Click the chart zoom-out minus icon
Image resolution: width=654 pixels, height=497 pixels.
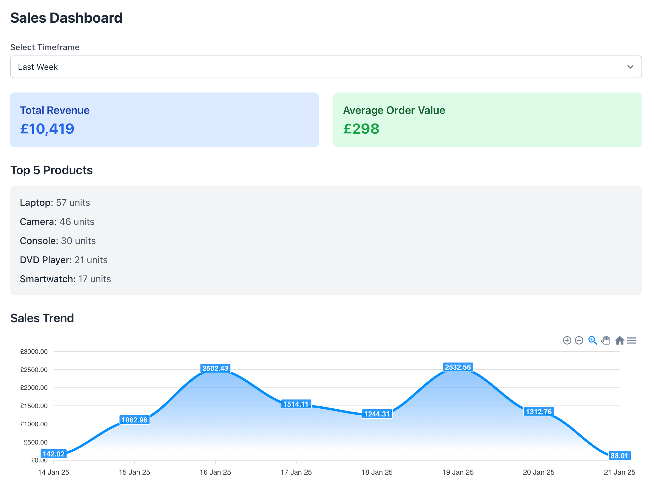click(579, 340)
